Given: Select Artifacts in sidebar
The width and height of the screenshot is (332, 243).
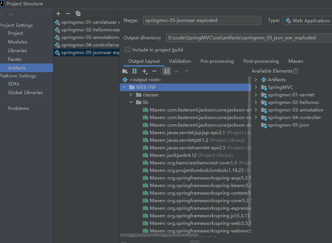Looking at the screenshot, I should 27,68.
